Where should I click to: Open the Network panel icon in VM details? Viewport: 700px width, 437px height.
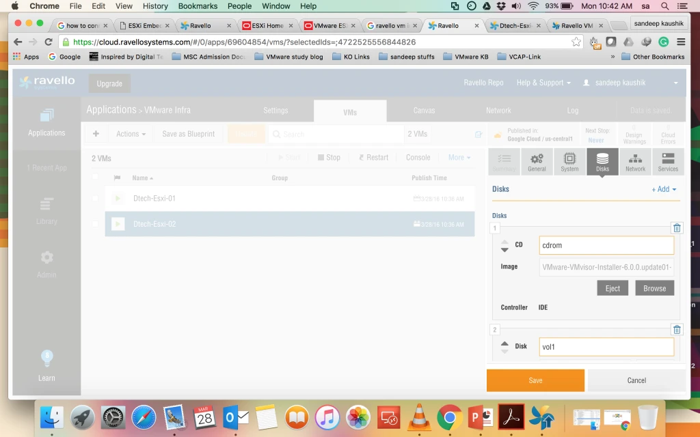point(635,162)
